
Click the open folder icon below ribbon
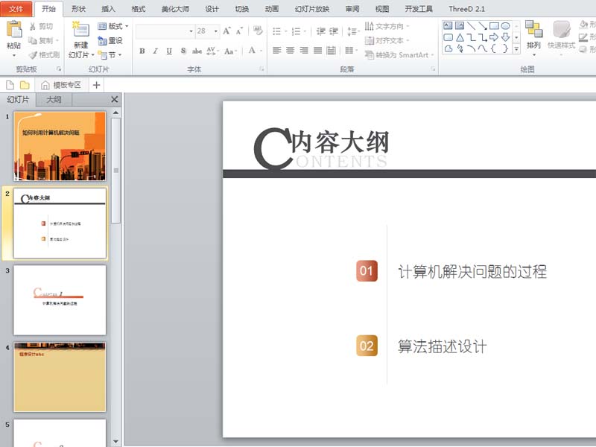[x=25, y=85]
